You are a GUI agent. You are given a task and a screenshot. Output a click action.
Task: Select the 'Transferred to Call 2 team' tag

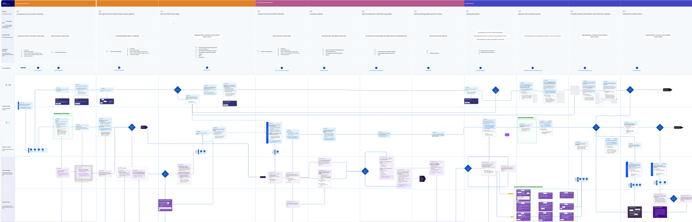coord(144,127)
